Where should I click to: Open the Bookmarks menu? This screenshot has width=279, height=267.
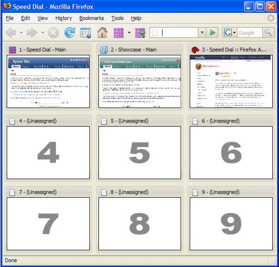[x=91, y=18]
